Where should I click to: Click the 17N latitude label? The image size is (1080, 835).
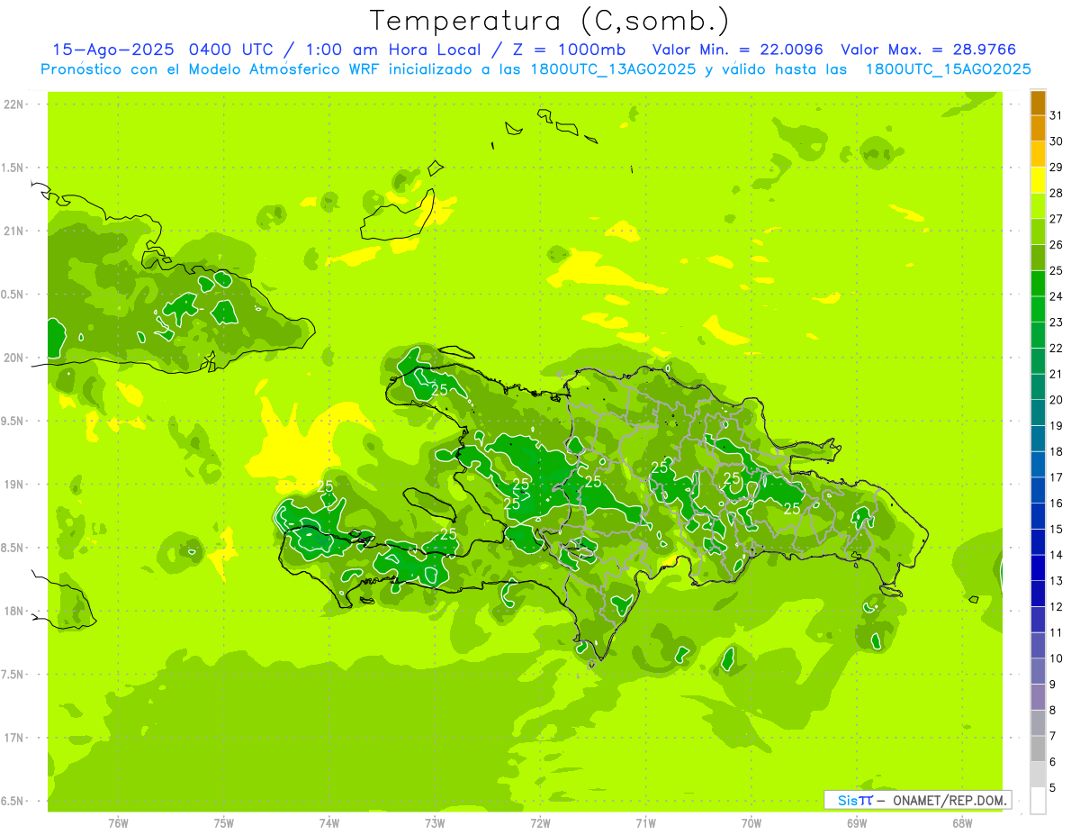coord(15,738)
